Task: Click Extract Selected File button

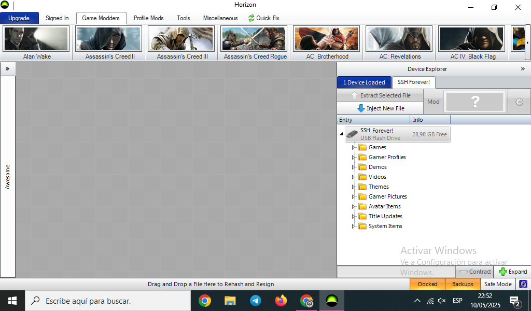Action: pyautogui.click(x=380, y=95)
